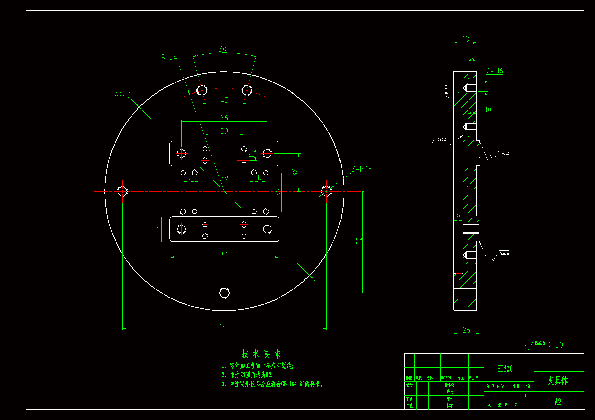This screenshot has height=420, width=595.
Task: Select the 技术要求 heading text
Action: [x=261, y=354]
